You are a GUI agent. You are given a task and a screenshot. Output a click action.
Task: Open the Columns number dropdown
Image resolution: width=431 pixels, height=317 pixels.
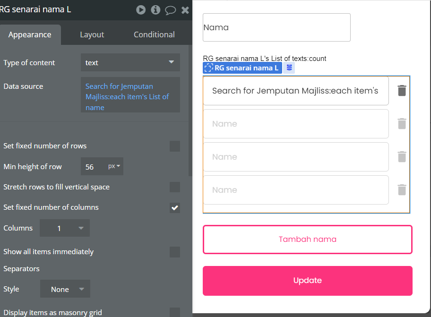click(x=65, y=228)
